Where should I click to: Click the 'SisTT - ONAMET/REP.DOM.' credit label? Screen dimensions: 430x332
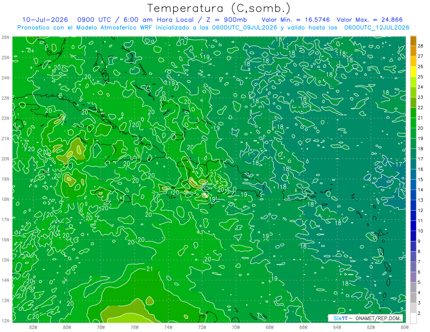pyautogui.click(x=365, y=318)
